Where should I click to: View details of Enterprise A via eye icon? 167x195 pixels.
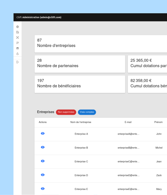click(43, 133)
